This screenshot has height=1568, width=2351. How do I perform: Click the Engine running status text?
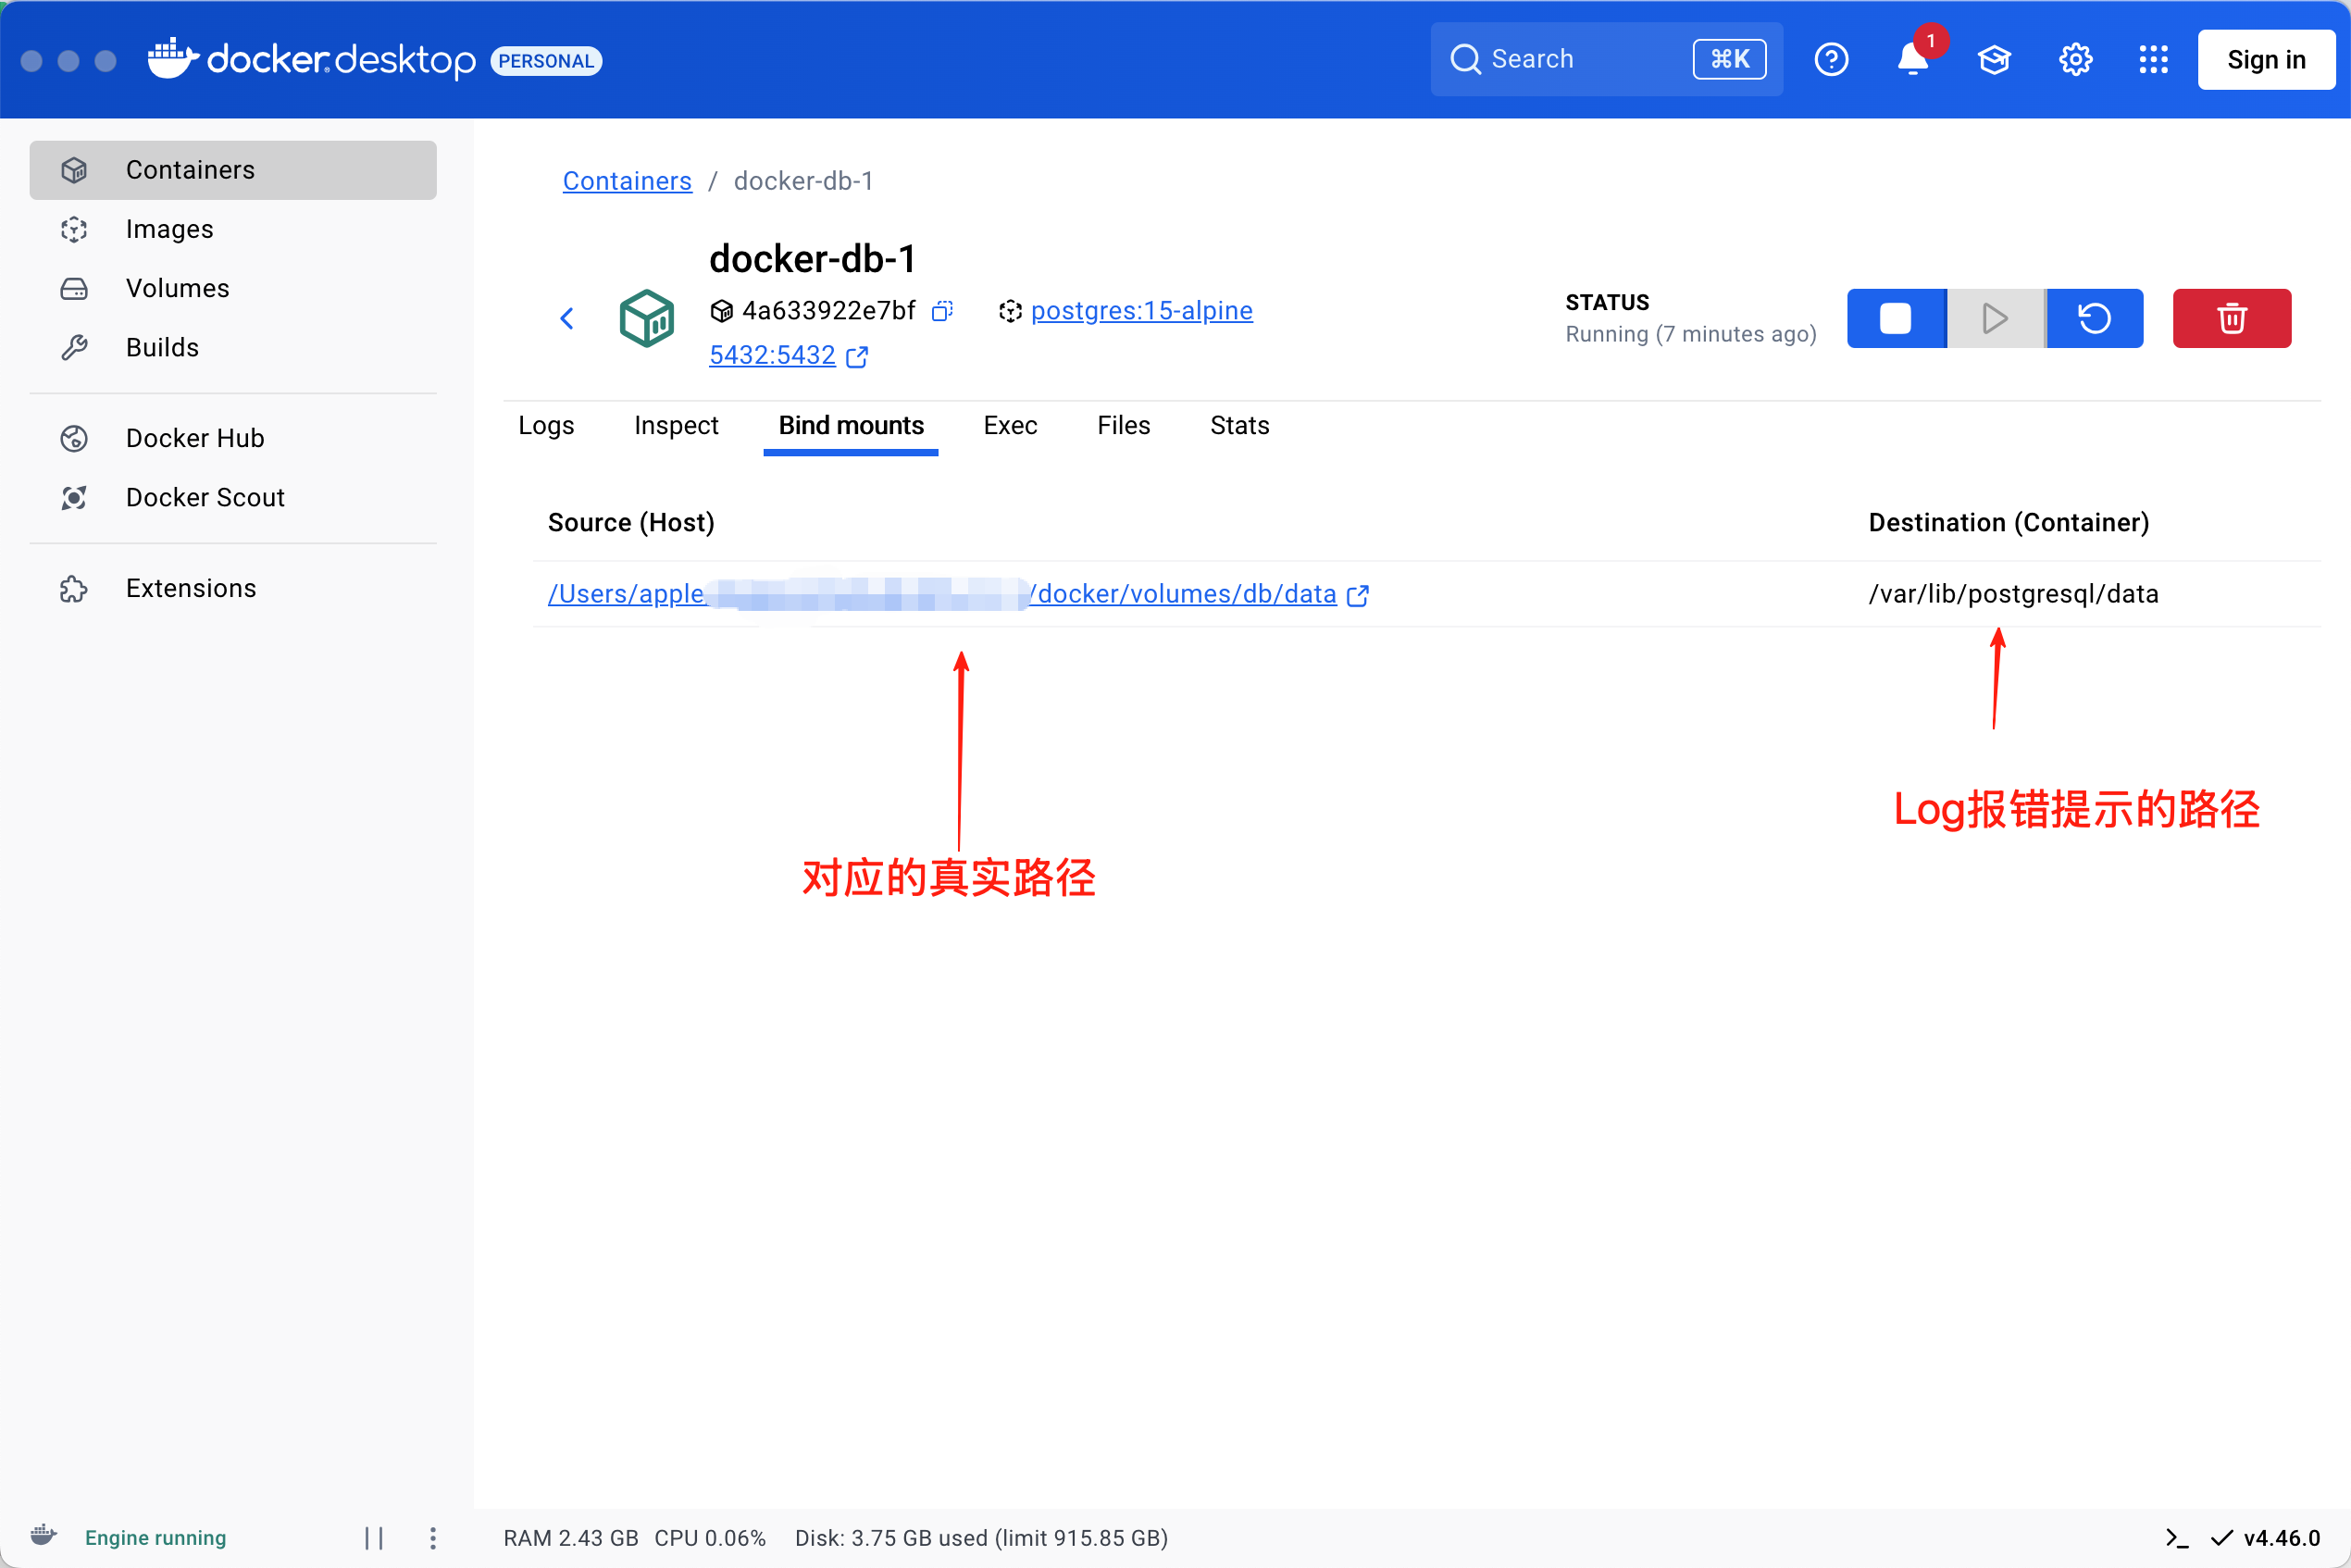click(x=155, y=1538)
